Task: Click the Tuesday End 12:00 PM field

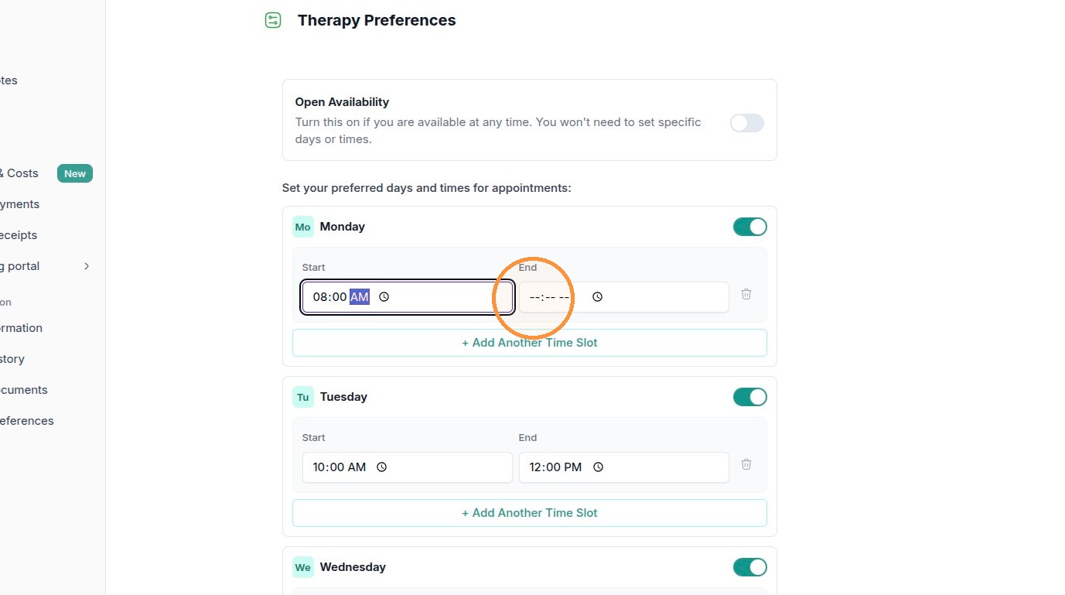Action: coord(624,467)
